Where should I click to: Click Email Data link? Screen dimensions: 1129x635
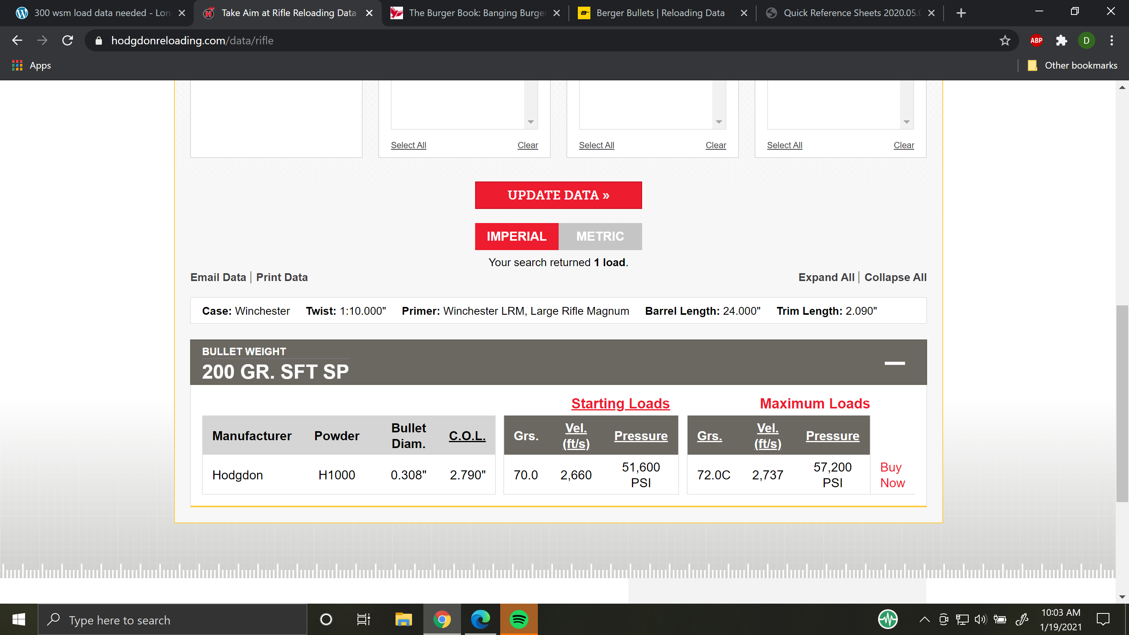[x=218, y=278]
